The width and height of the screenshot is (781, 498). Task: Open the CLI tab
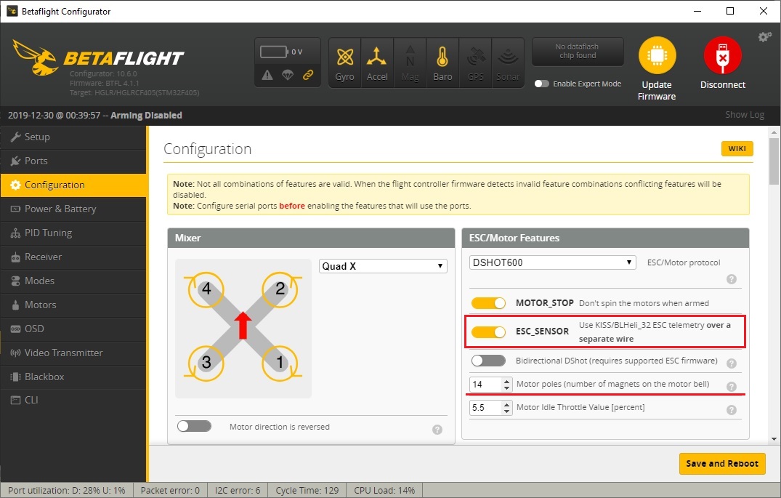[x=73, y=400]
